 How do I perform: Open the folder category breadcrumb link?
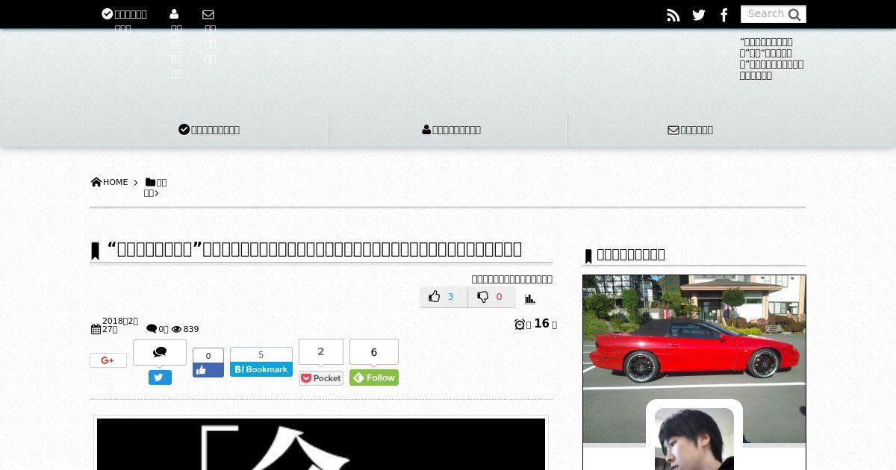point(155,187)
